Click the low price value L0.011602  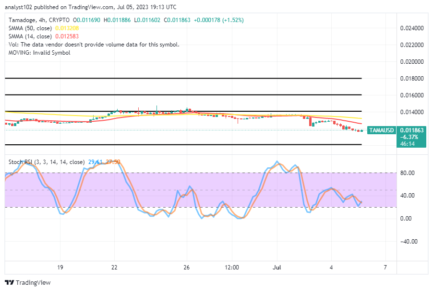point(147,20)
